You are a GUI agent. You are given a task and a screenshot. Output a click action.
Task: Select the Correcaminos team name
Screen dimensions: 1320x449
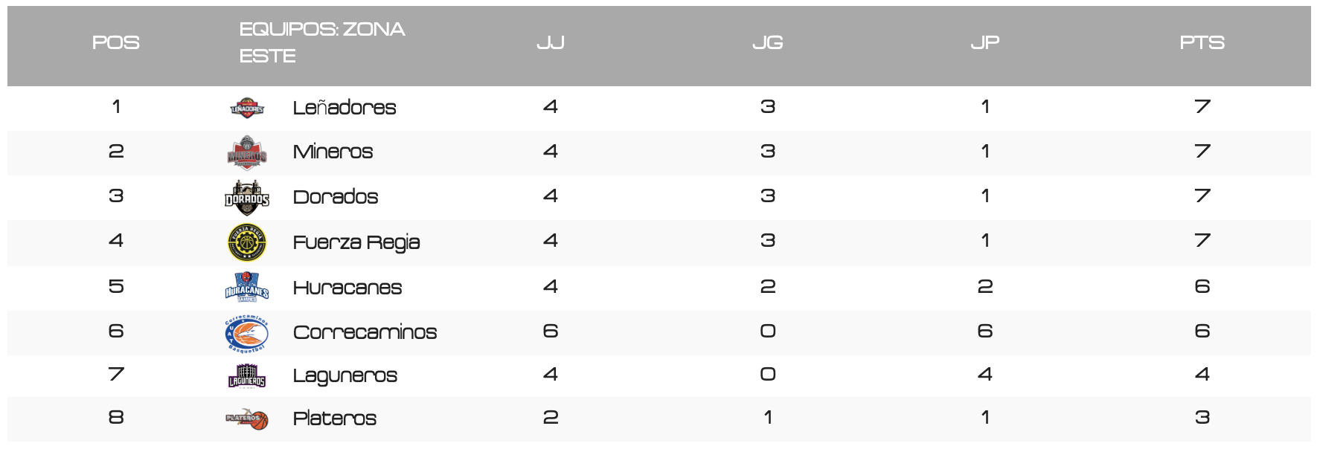tap(365, 332)
